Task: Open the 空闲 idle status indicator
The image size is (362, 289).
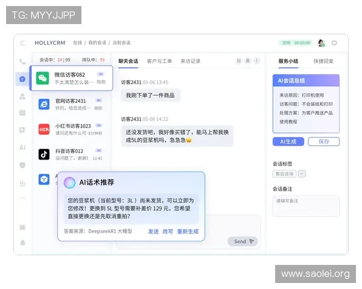Action: point(296,43)
